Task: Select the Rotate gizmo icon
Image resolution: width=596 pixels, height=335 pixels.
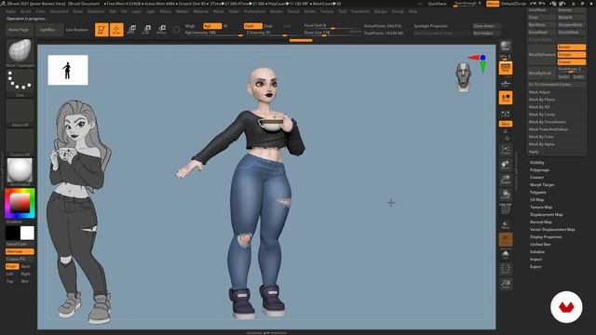Action: pyautogui.click(x=161, y=30)
